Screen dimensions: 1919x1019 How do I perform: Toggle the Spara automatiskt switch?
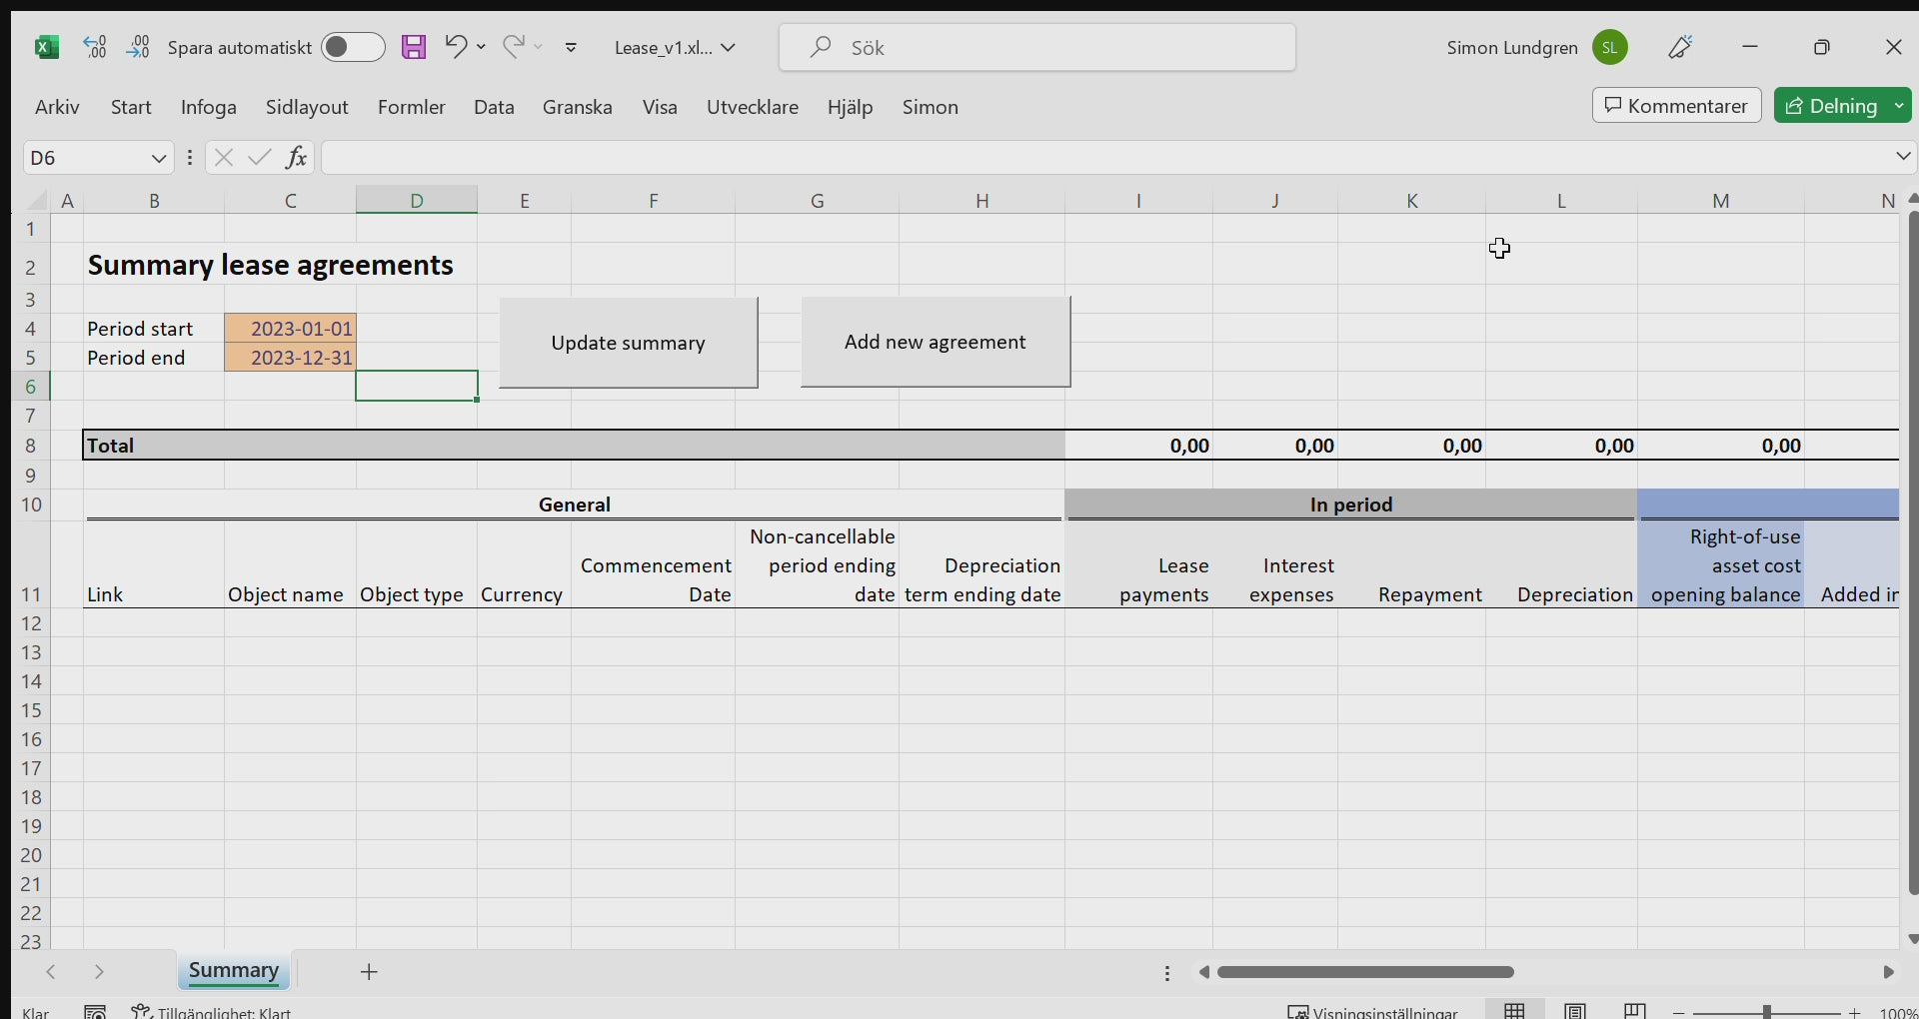coord(353,47)
